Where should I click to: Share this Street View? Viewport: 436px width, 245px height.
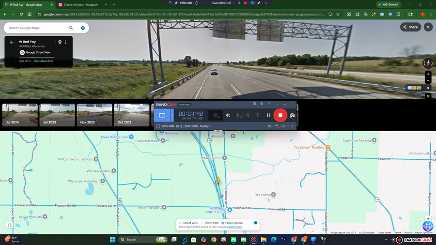410,27
